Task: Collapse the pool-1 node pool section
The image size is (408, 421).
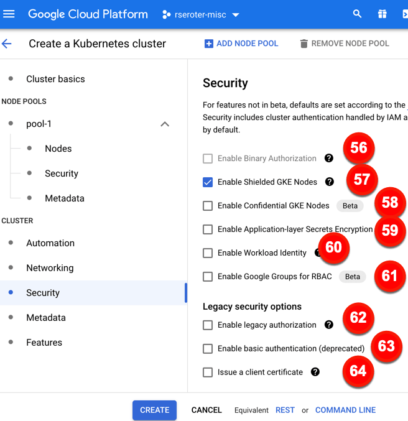Action: click(x=165, y=124)
